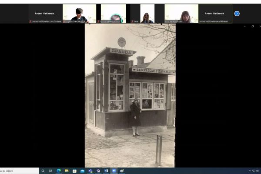261x174 pixels.
Task: Switch to Microsoft Word in the taskbar
Action: pos(106,171)
